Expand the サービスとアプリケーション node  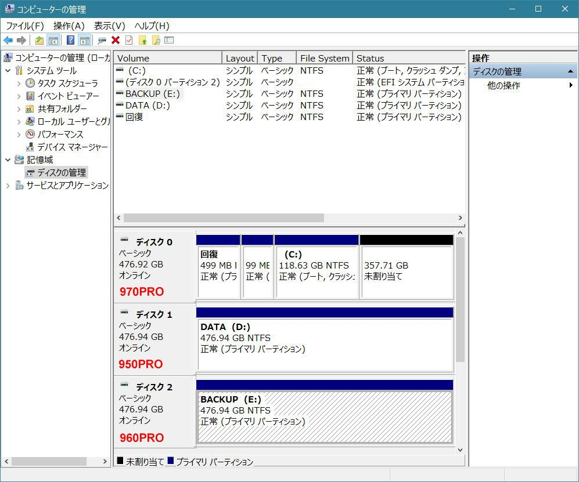click(8, 186)
